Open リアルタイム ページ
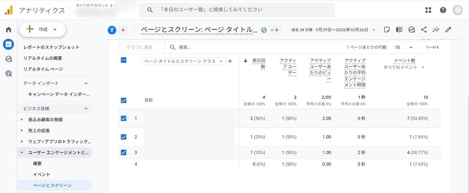This screenshot has height=193, width=469. 43,69
